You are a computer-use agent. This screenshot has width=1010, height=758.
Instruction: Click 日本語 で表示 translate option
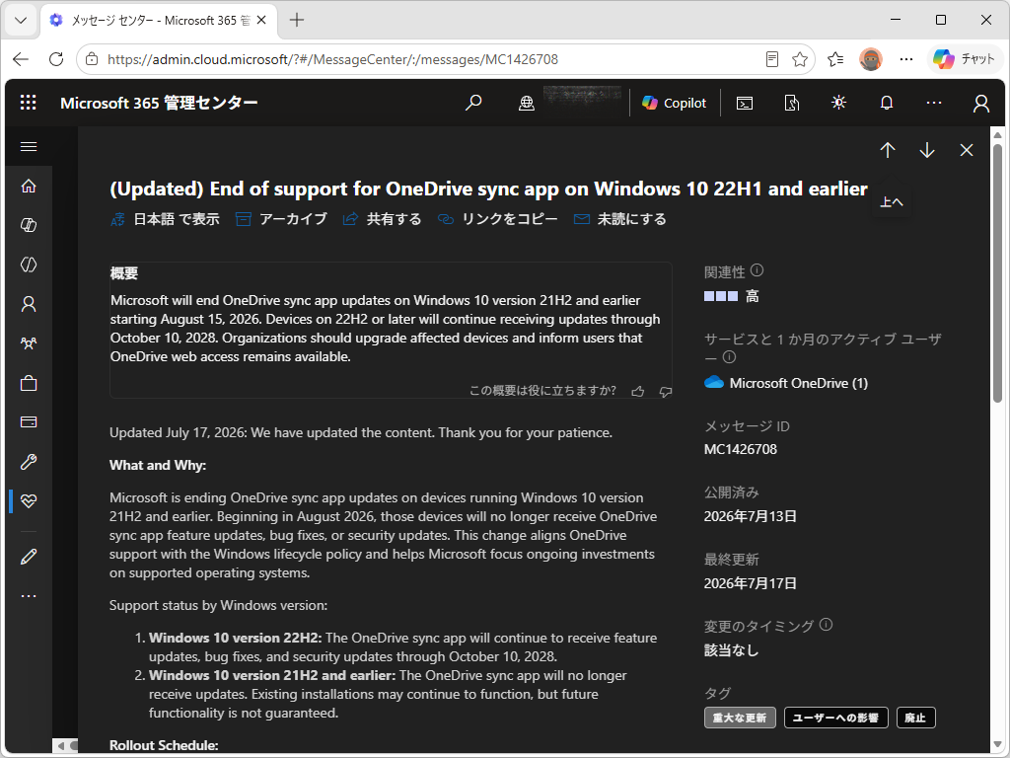point(165,219)
